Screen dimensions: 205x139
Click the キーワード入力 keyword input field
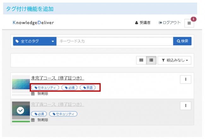(x=114, y=41)
